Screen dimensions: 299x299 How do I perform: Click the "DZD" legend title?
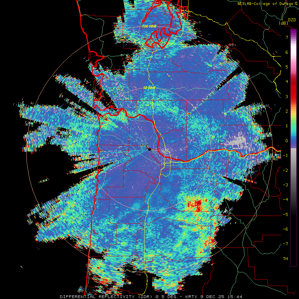click(292, 20)
